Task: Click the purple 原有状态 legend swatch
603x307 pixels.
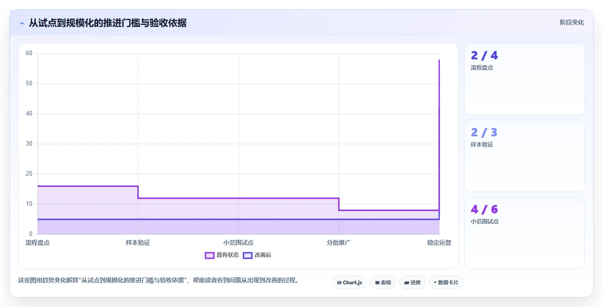Action: (210, 255)
